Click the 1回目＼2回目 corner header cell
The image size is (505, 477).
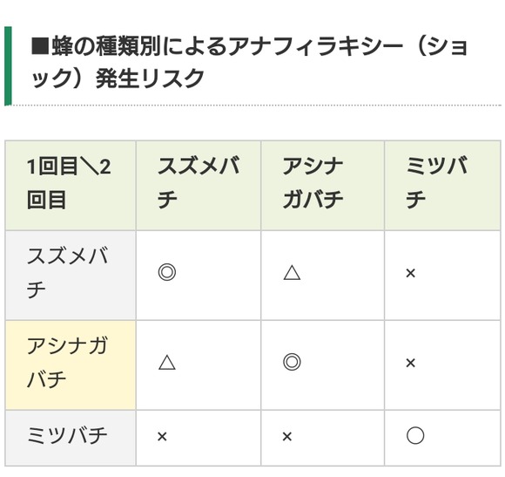tap(71, 186)
